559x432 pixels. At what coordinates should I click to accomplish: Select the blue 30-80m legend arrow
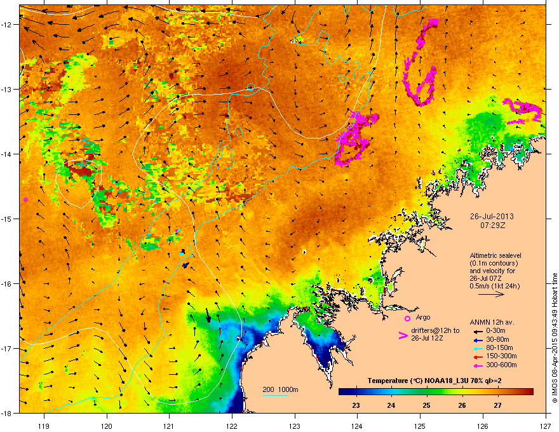pyautogui.click(x=478, y=340)
